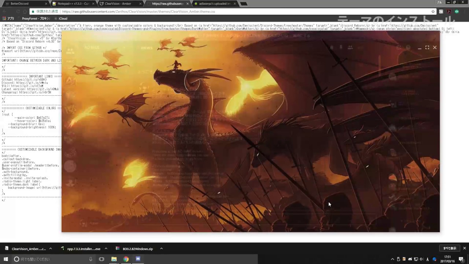The image size is (469, 264).
Task: Close the ClearVision - Amber tab
Action: pyautogui.click(x=140, y=4)
